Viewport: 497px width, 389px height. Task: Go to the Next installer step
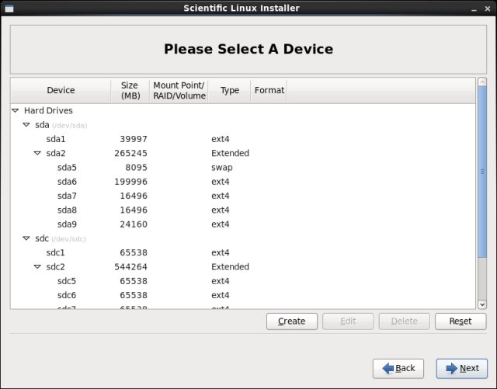tap(462, 368)
